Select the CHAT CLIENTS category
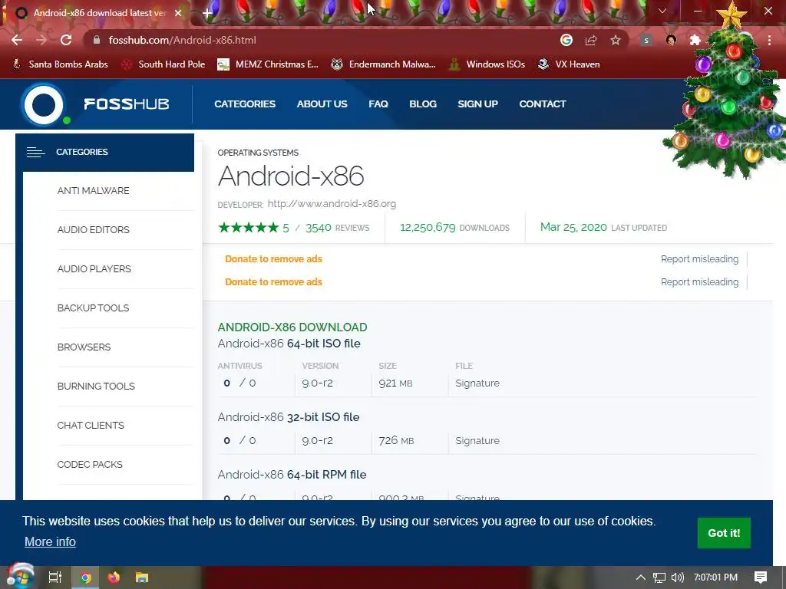Screen dimensions: 786x589 point(91,425)
